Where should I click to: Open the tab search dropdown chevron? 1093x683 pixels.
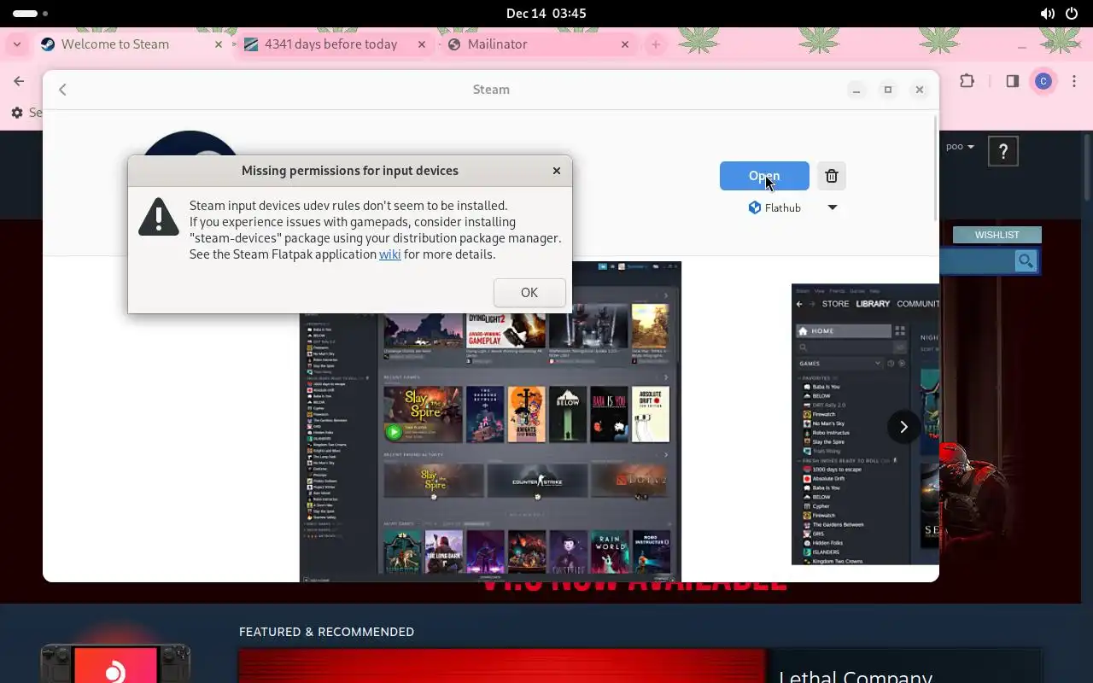click(x=16, y=44)
